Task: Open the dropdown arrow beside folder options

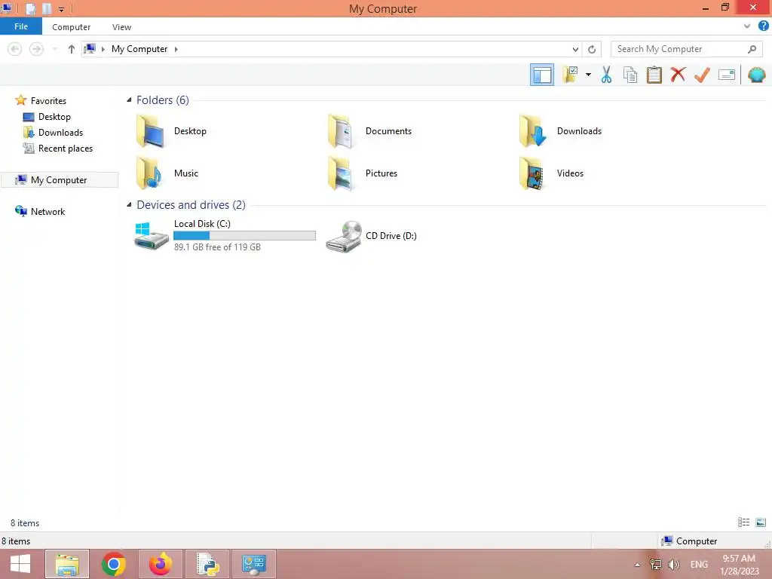Action: [x=588, y=75]
